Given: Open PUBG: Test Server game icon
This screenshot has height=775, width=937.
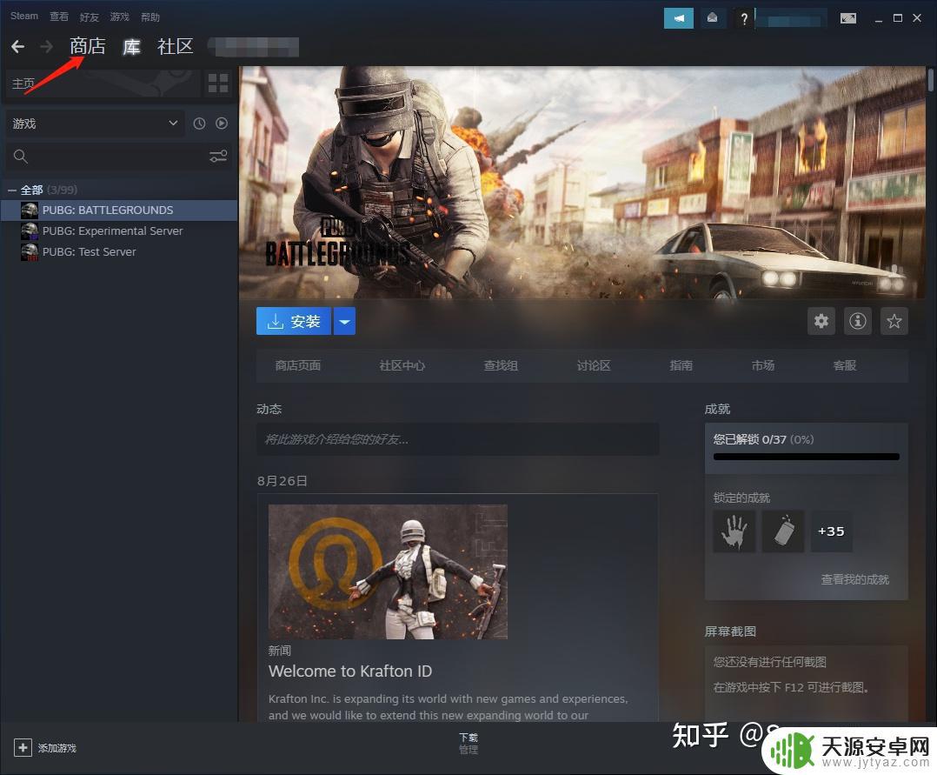Looking at the screenshot, I should pos(30,251).
